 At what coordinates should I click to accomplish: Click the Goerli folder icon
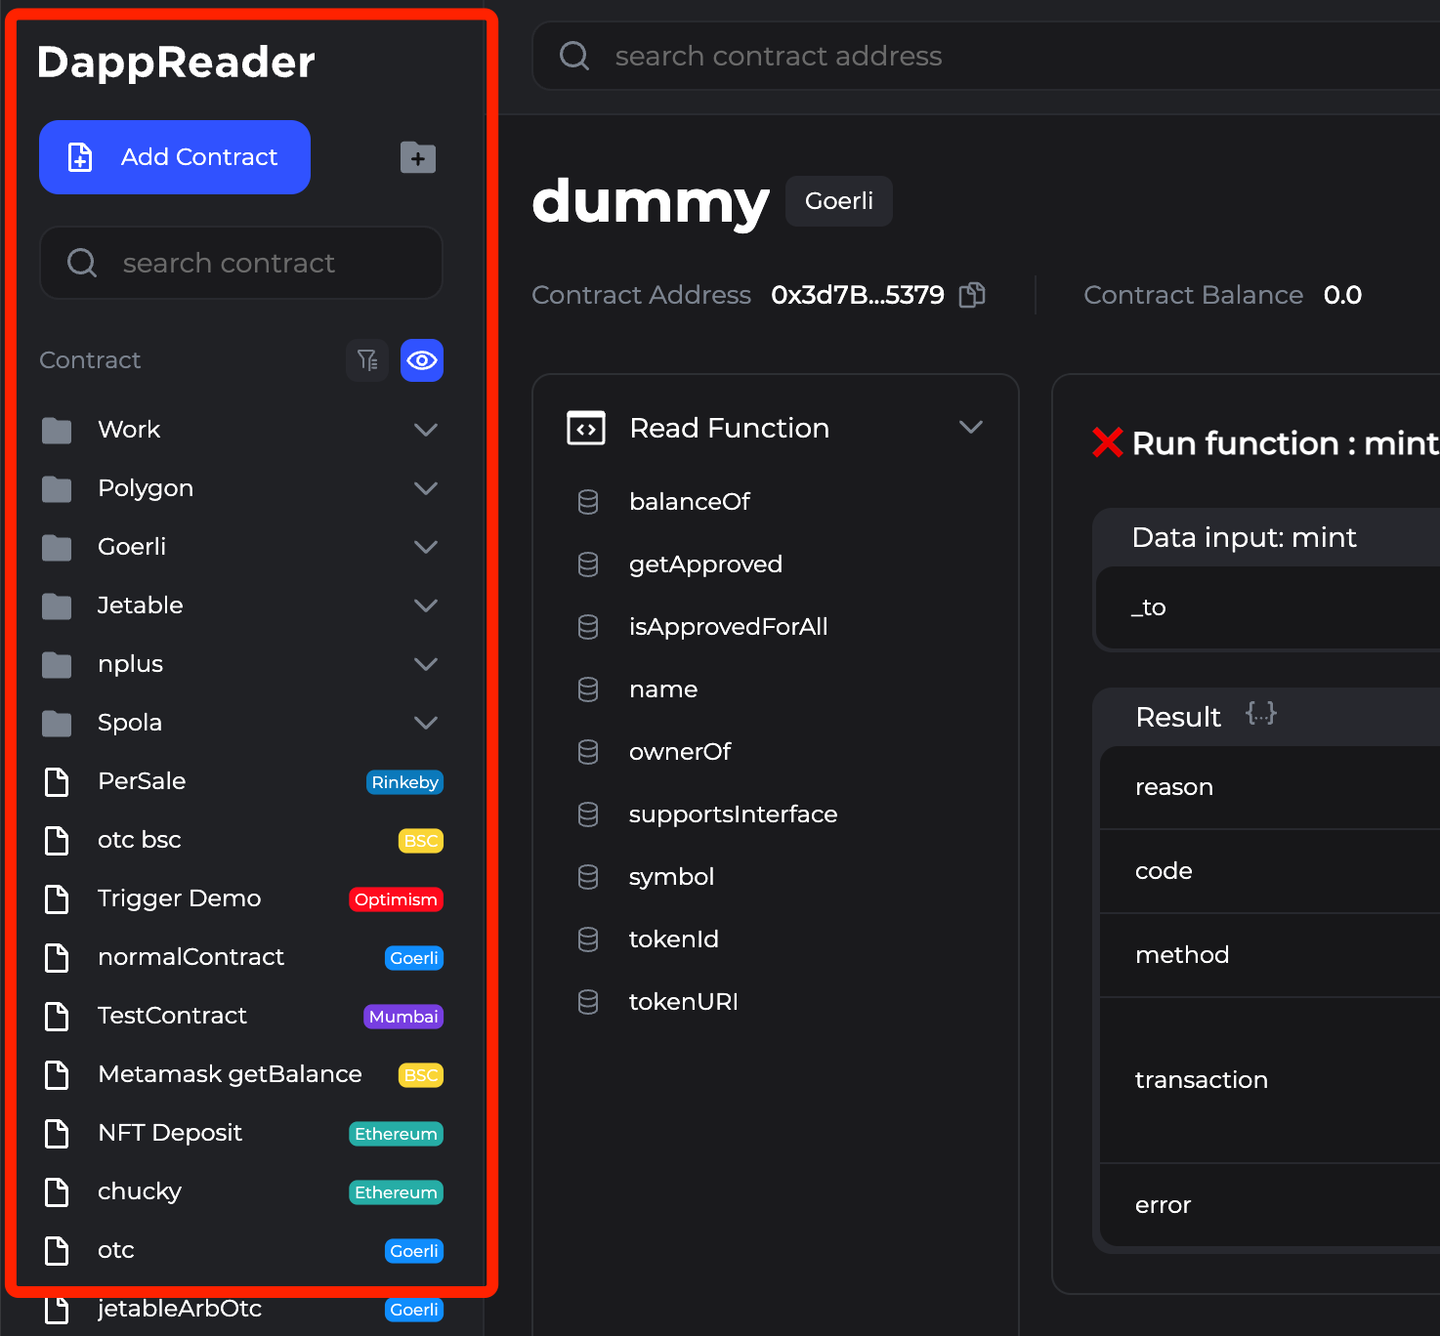(57, 548)
